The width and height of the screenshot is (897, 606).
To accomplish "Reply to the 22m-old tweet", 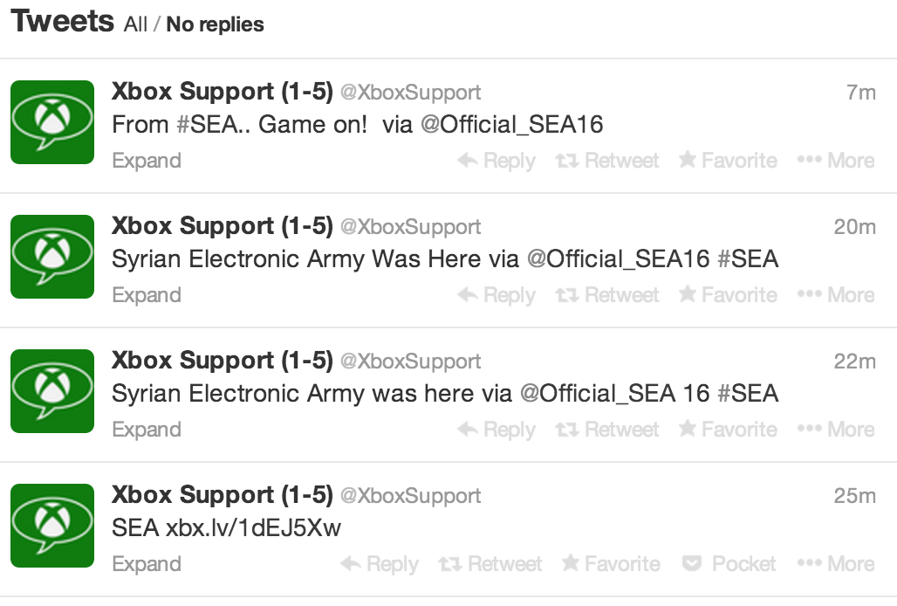I will [x=496, y=430].
